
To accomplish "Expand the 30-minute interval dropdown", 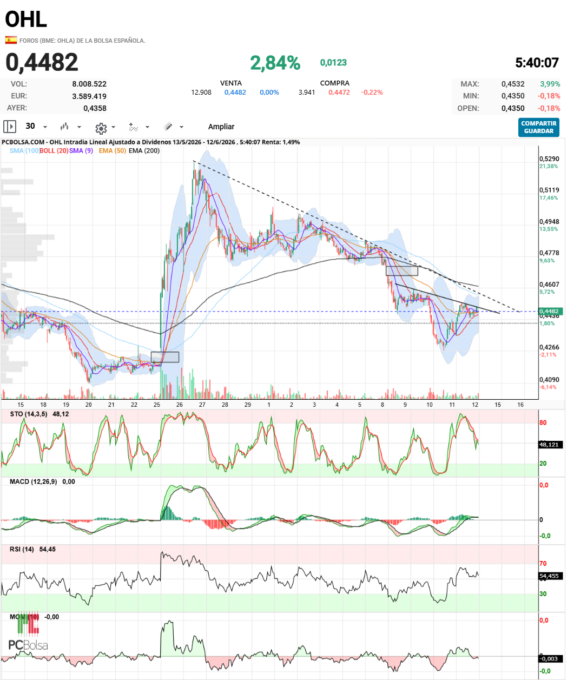I will click(45, 127).
